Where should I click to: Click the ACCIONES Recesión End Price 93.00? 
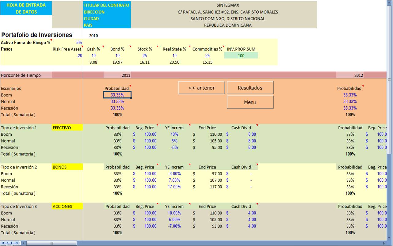(x=207, y=226)
